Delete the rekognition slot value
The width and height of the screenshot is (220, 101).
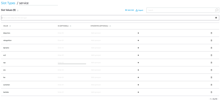[211, 40]
